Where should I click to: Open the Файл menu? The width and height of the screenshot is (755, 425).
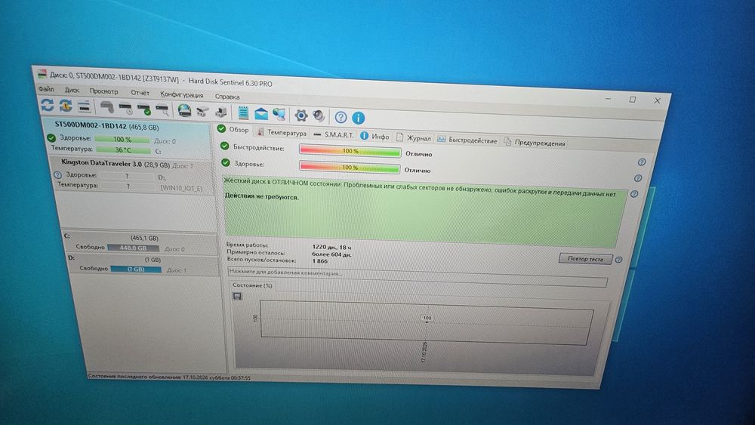tap(46, 88)
